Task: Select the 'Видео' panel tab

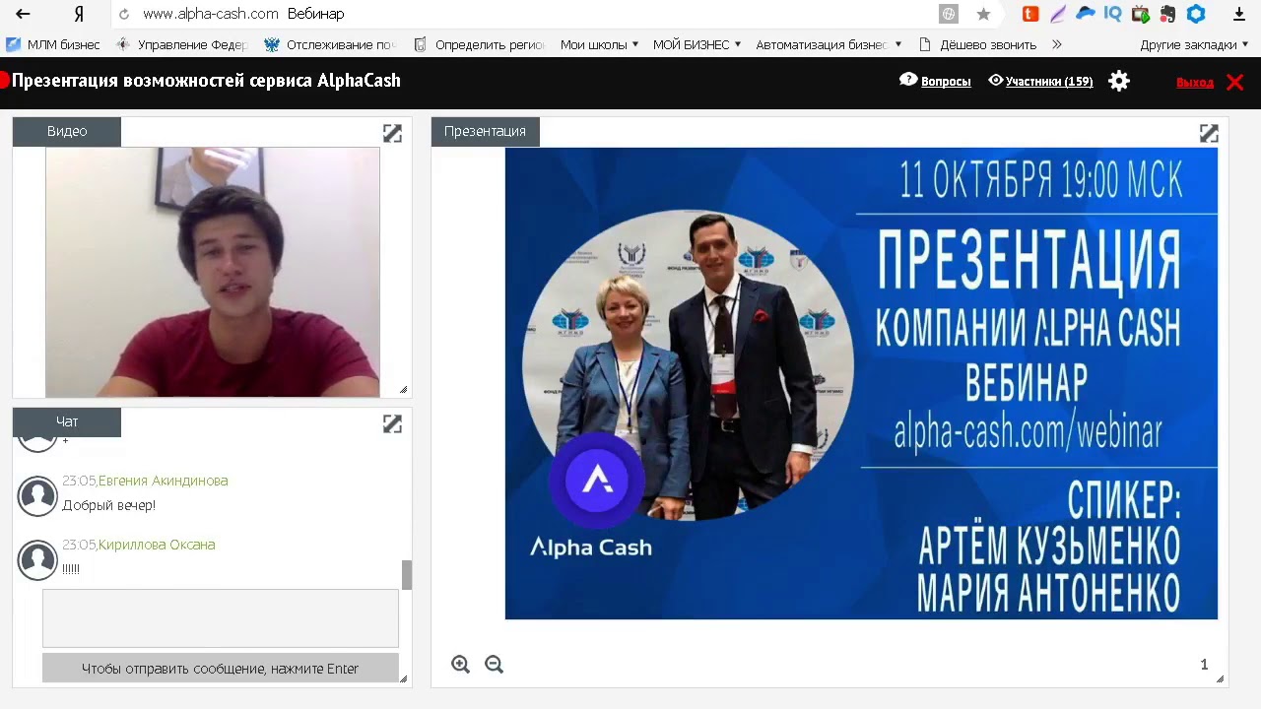Action: [67, 131]
